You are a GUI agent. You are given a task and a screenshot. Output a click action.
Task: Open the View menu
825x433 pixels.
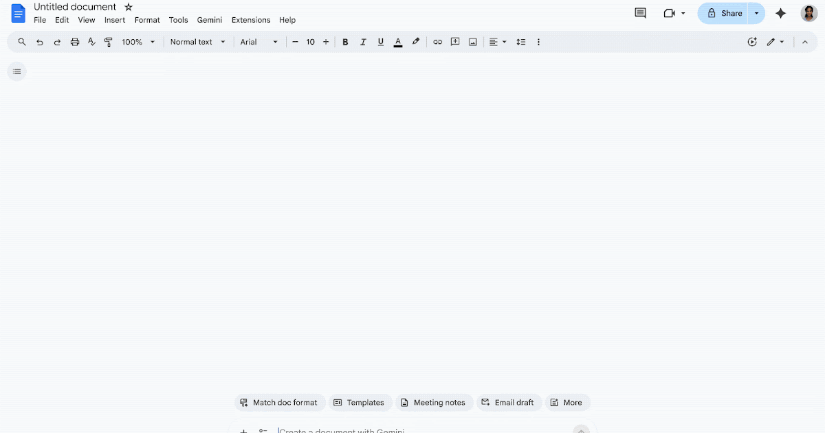click(x=87, y=20)
